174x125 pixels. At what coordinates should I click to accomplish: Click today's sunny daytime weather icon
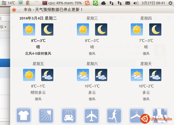(29, 29)
